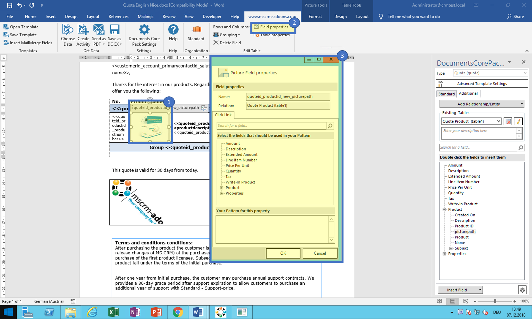The width and height of the screenshot is (532, 319).
Task: Click Advanced Template Settings button
Action: (482, 84)
